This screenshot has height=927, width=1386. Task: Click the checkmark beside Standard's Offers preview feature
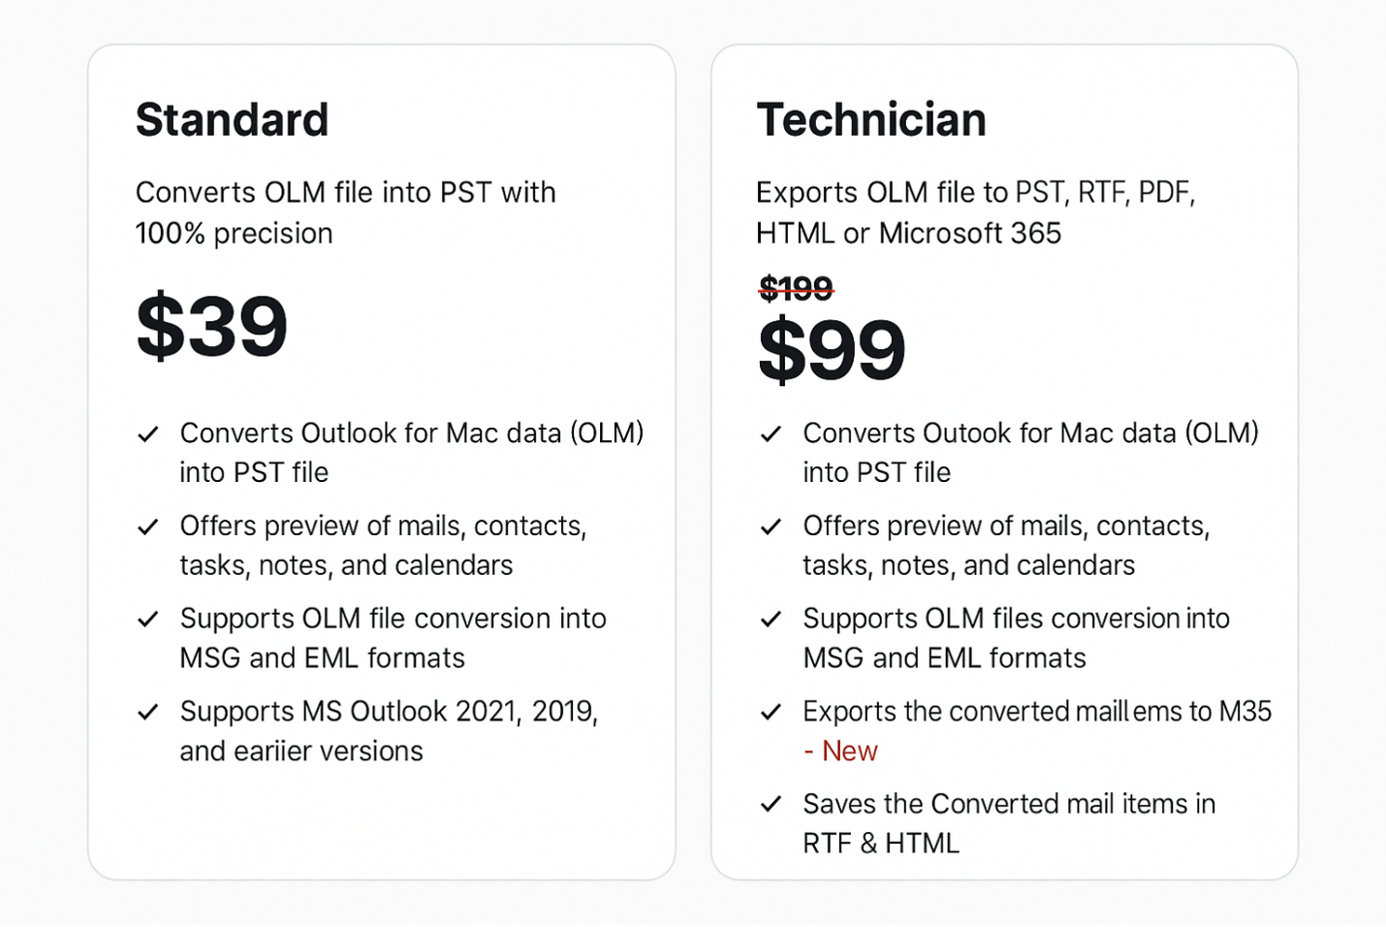(x=148, y=527)
